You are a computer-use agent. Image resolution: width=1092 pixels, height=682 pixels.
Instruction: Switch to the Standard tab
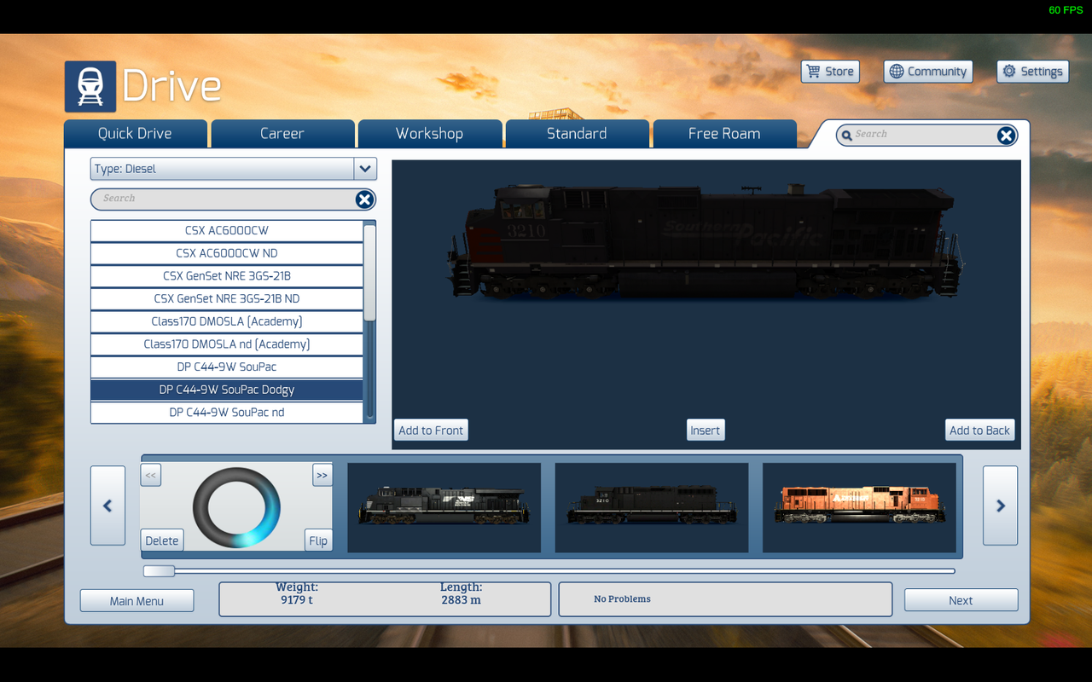pyautogui.click(x=577, y=134)
